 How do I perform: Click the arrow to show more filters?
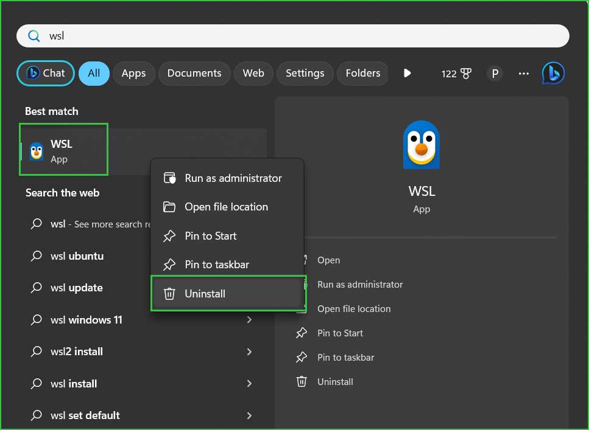407,73
